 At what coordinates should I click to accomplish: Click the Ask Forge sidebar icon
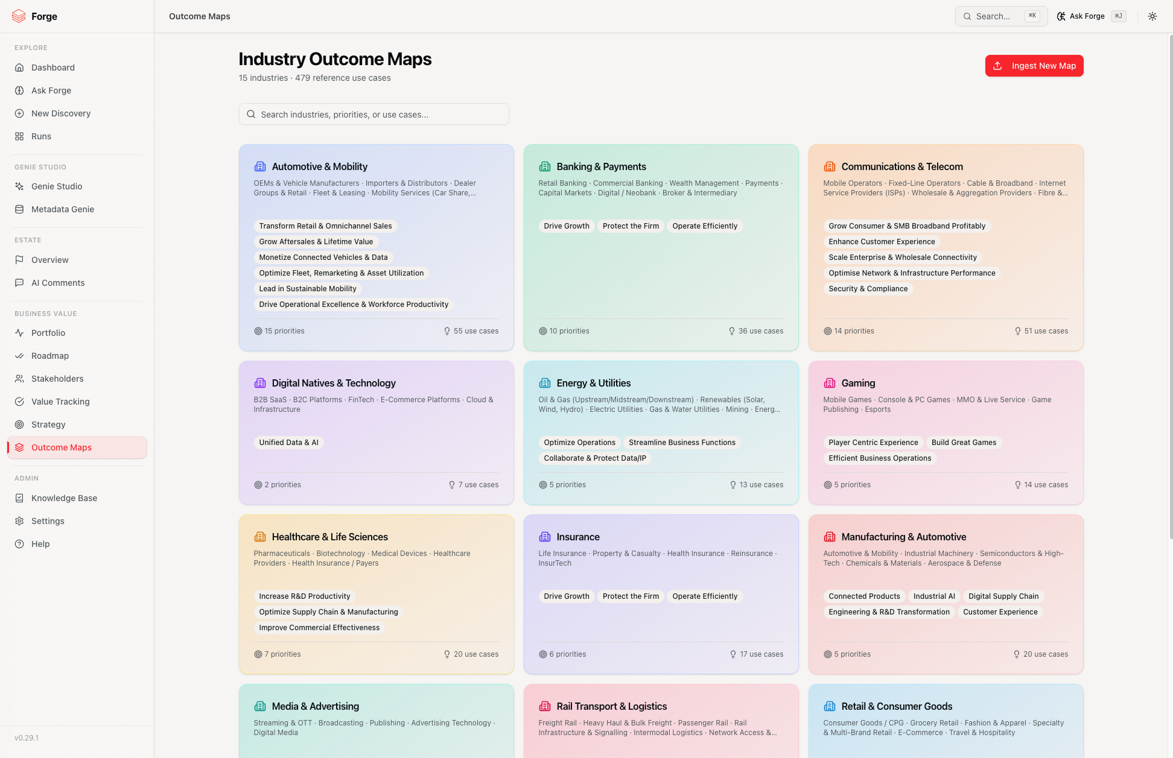tap(19, 90)
